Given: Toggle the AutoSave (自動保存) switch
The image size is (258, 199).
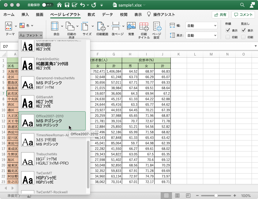Looking at the screenshot, I should click(x=47, y=5).
